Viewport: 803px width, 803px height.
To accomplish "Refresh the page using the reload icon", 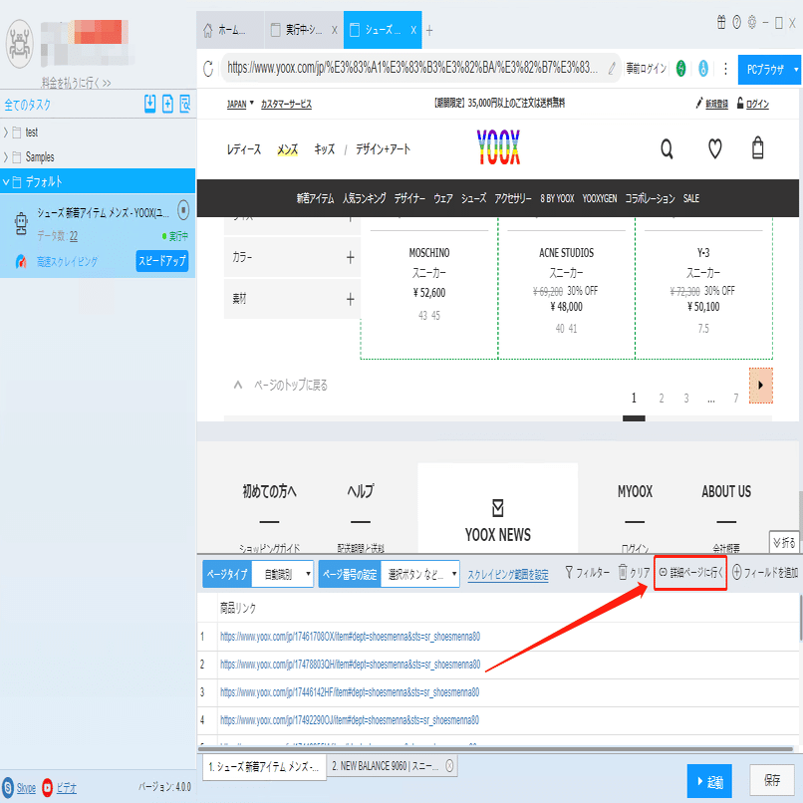I will (209, 70).
